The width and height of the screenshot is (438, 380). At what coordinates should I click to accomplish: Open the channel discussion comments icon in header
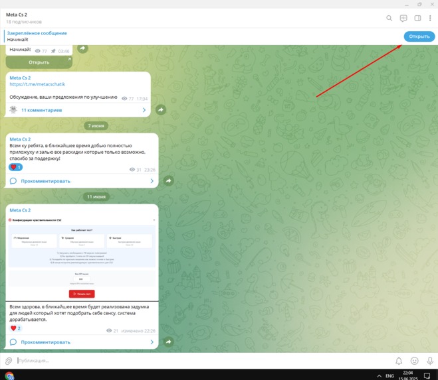403,19
